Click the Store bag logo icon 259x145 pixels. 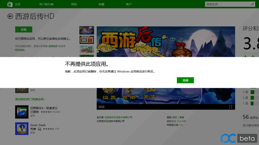point(10,4)
